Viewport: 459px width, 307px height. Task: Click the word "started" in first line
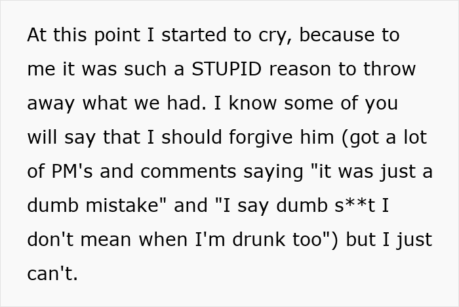(x=194, y=35)
